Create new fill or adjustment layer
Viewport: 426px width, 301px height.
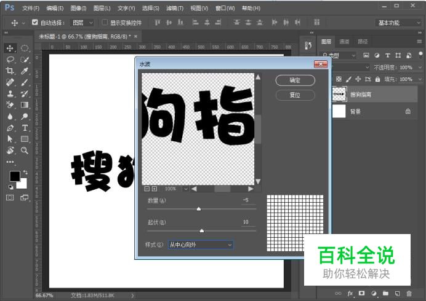pos(374,294)
